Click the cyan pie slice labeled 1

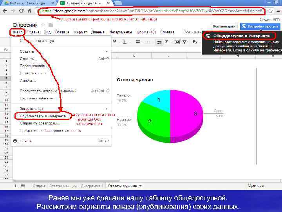point(159,100)
